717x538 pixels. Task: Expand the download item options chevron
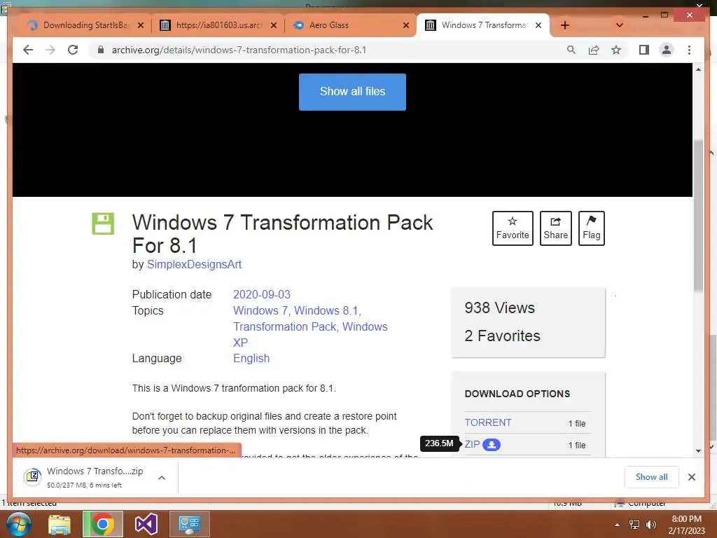[162, 478]
